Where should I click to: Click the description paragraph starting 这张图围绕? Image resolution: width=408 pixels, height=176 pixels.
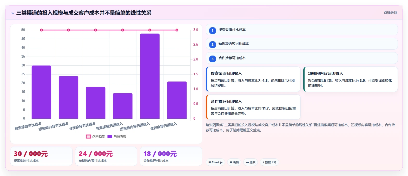pos(300,127)
